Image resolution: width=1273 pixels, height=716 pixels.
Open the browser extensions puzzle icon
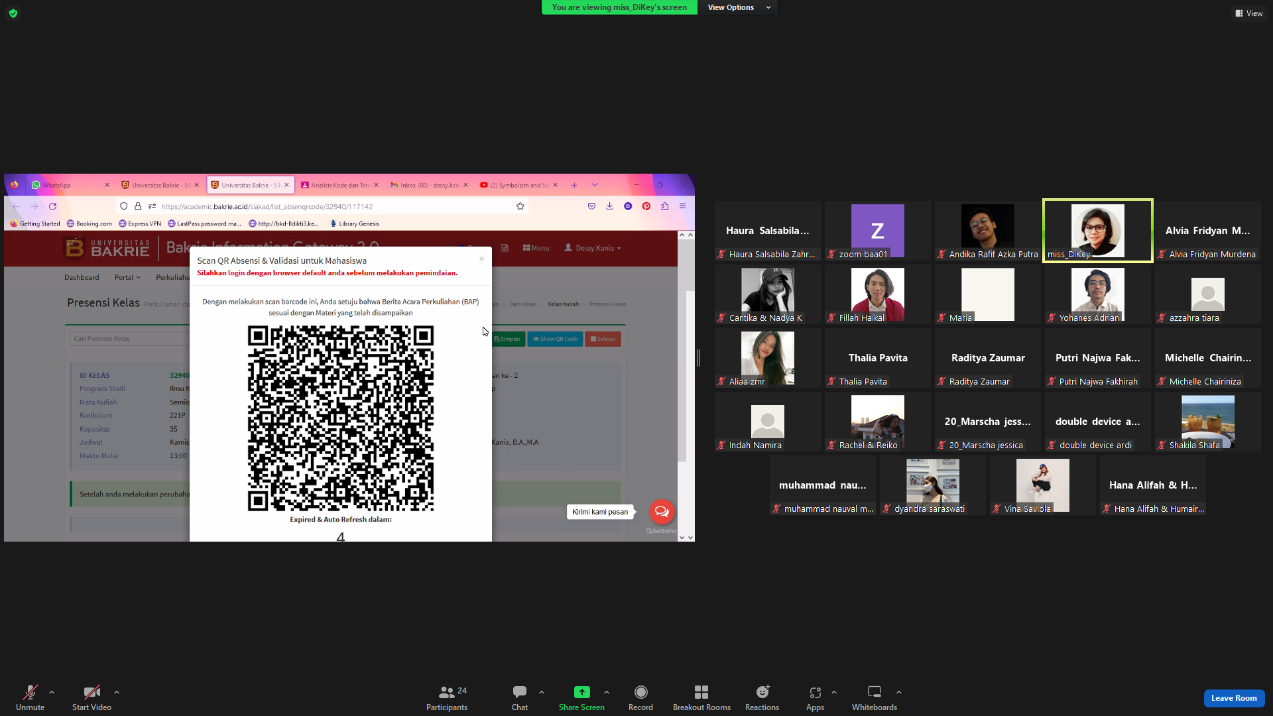pos(664,206)
